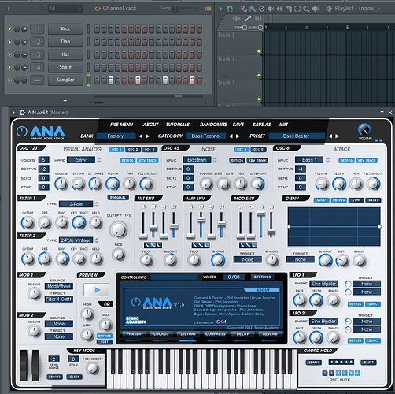This screenshot has width=395, height=394.
Task: Click the pitch bend wheel
Action: coord(24,365)
